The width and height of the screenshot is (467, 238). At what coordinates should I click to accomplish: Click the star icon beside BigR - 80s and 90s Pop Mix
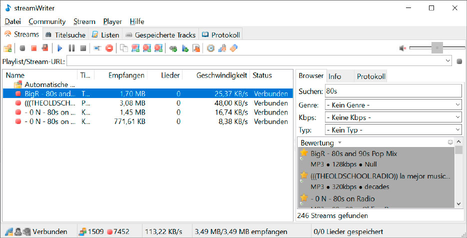303,153
